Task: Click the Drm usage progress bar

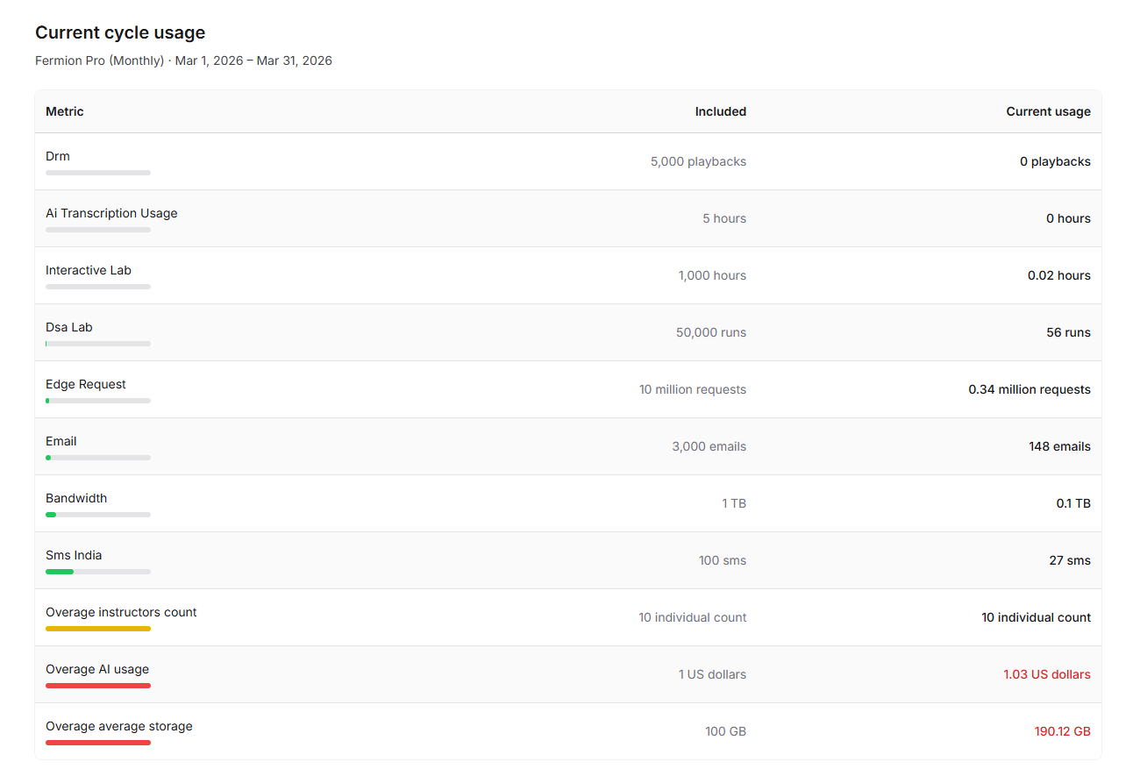Action: (98, 173)
